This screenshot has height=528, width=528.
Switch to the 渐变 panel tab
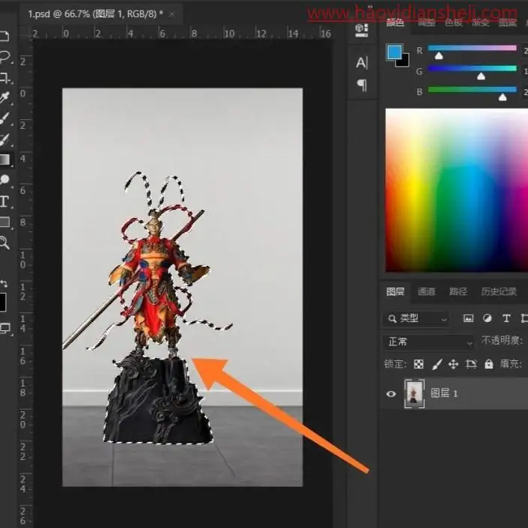point(481,23)
